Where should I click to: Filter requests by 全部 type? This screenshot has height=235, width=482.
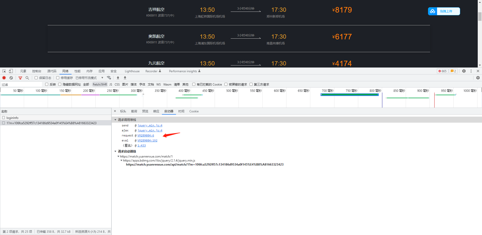point(86,85)
